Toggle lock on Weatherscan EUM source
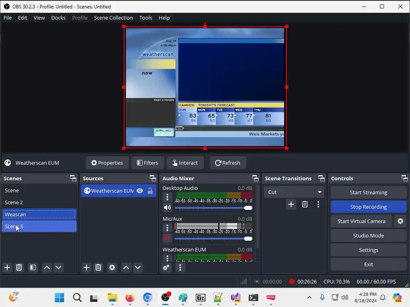The image size is (410, 307). pyautogui.click(x=150, y=191)
